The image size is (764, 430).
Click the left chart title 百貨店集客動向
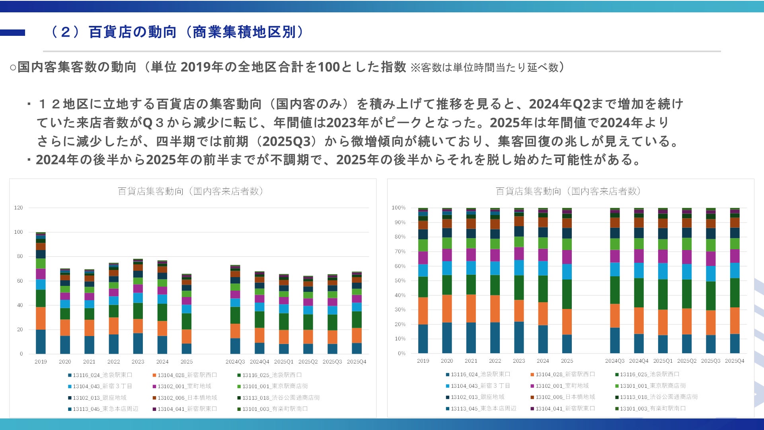click(191, 192)
